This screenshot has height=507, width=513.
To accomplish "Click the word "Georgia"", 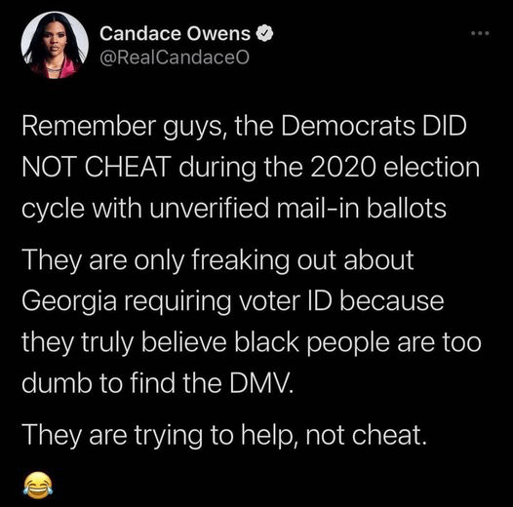I will click(69, 301).
